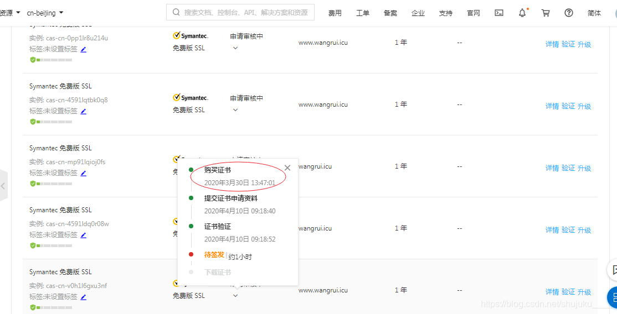
Task: Click the orange 待签发 step
Action: 214,255
